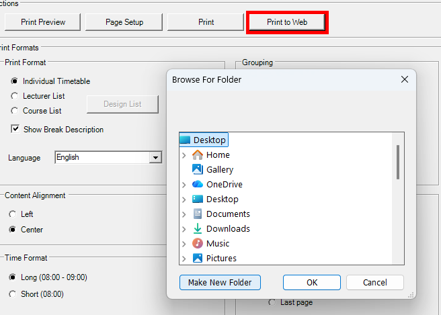This screenshot has height=315, width=441.
Task: Expand the Downloads tree node
Action: tap(184, 229)
